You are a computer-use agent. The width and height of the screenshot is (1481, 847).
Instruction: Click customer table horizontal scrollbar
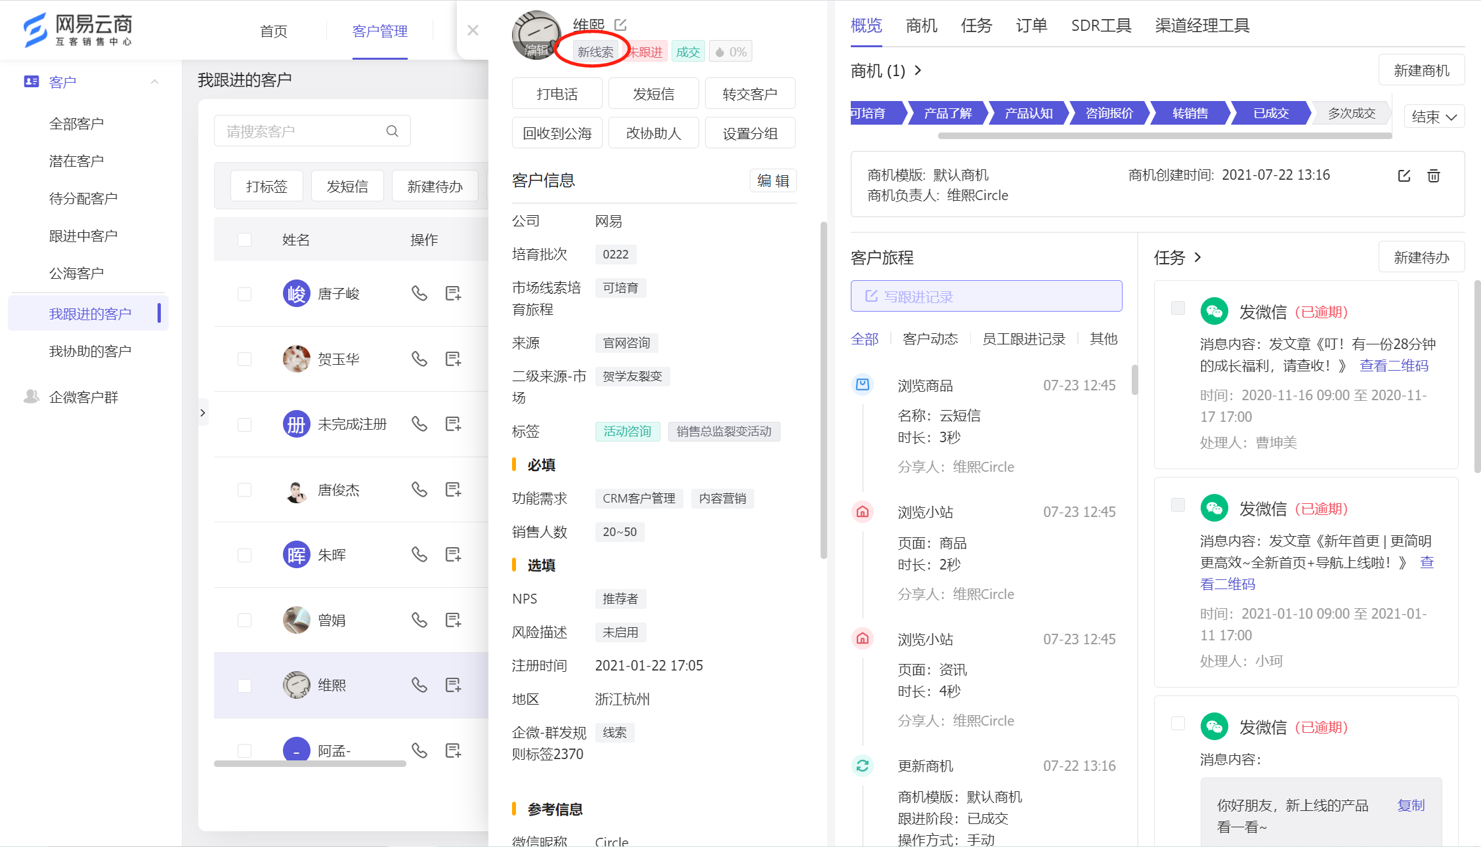pos(310,763)
